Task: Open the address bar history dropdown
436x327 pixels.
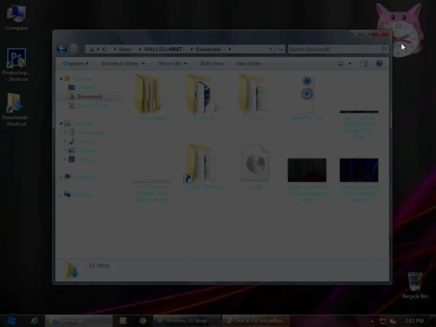Action: 270,49
